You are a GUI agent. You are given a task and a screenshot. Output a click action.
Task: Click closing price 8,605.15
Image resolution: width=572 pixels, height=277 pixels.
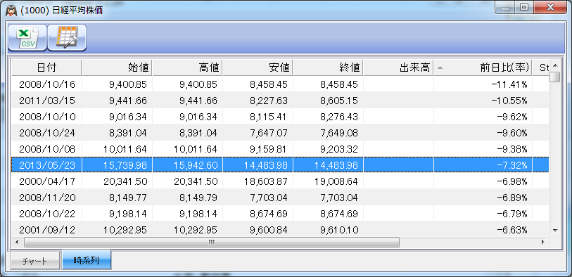click(x=339, y=101)
